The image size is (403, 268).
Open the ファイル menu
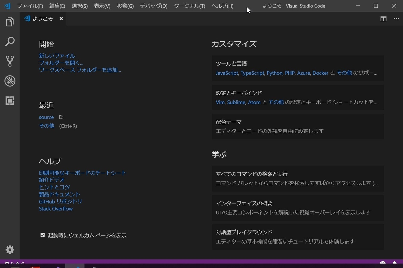[30, 6]
